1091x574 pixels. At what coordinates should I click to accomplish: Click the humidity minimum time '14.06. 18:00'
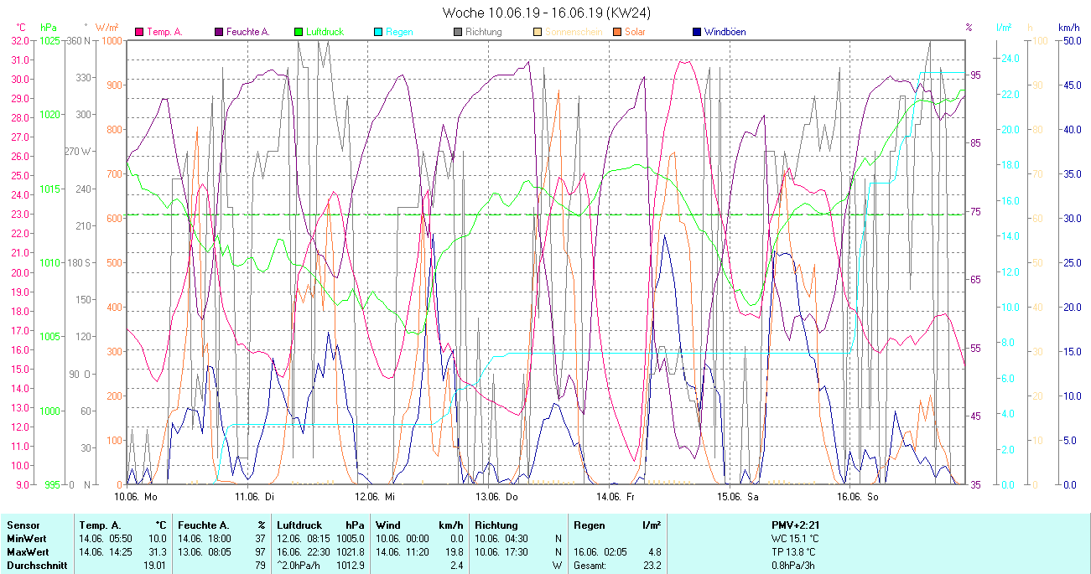205,539
